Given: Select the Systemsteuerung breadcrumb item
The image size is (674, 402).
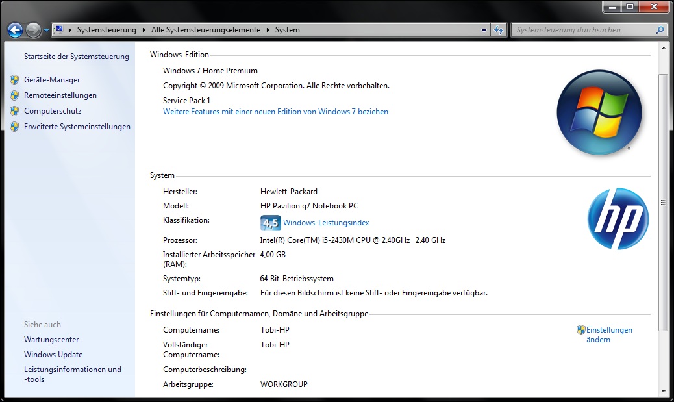Looking at the screenshot, I should click(x=106, y=30).
